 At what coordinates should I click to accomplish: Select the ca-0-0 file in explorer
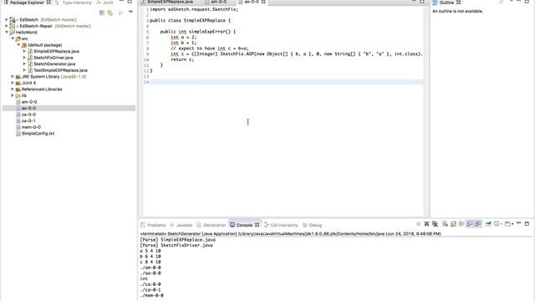28,115
